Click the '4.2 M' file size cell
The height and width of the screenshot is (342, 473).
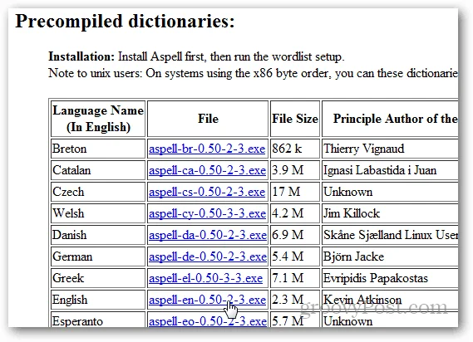click(295, 213)
